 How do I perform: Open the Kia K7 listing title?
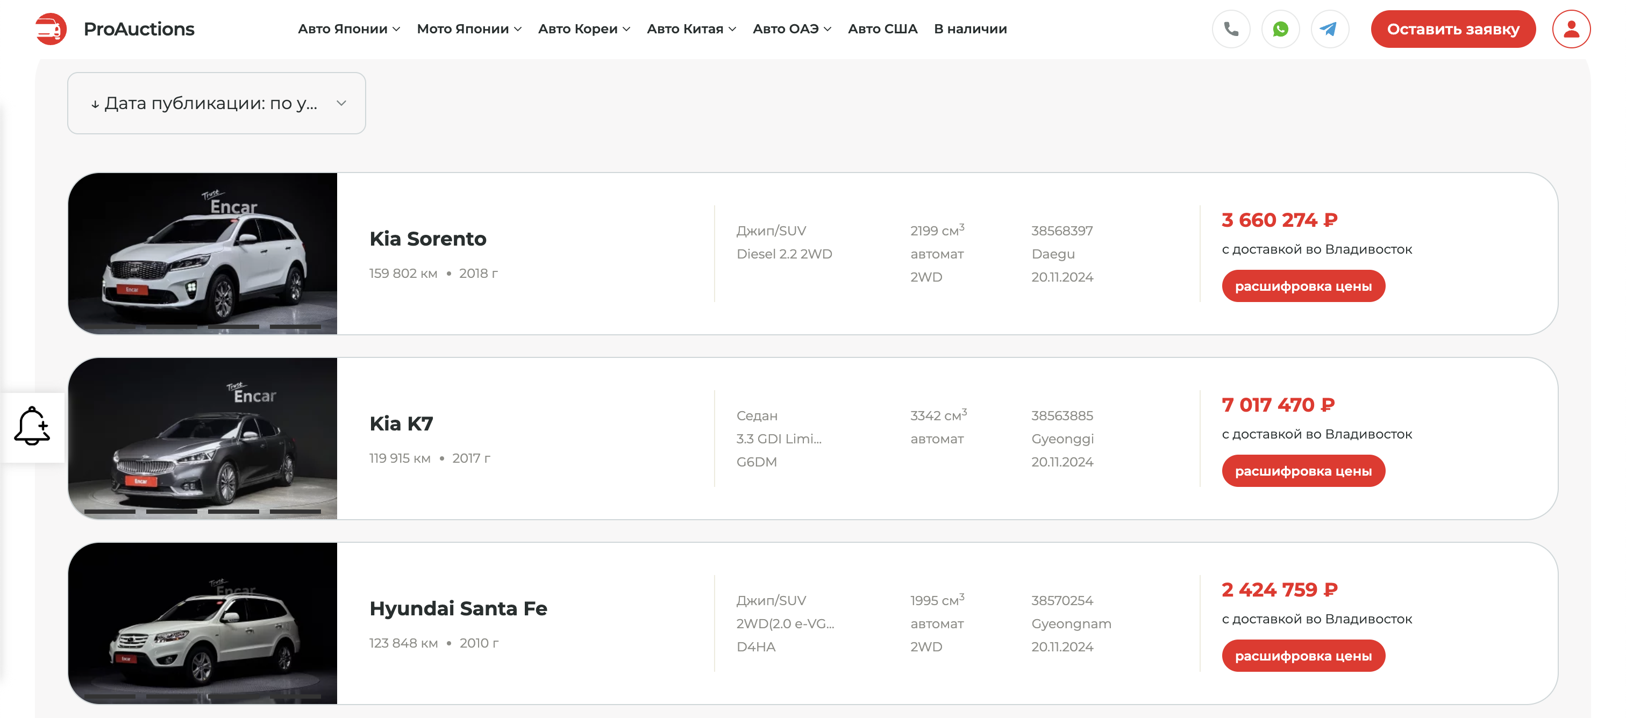pos(402,423)
